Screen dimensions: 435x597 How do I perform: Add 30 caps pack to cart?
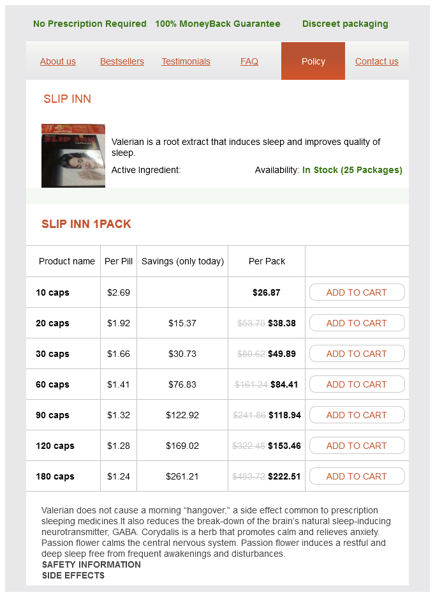tap(357, 354)
